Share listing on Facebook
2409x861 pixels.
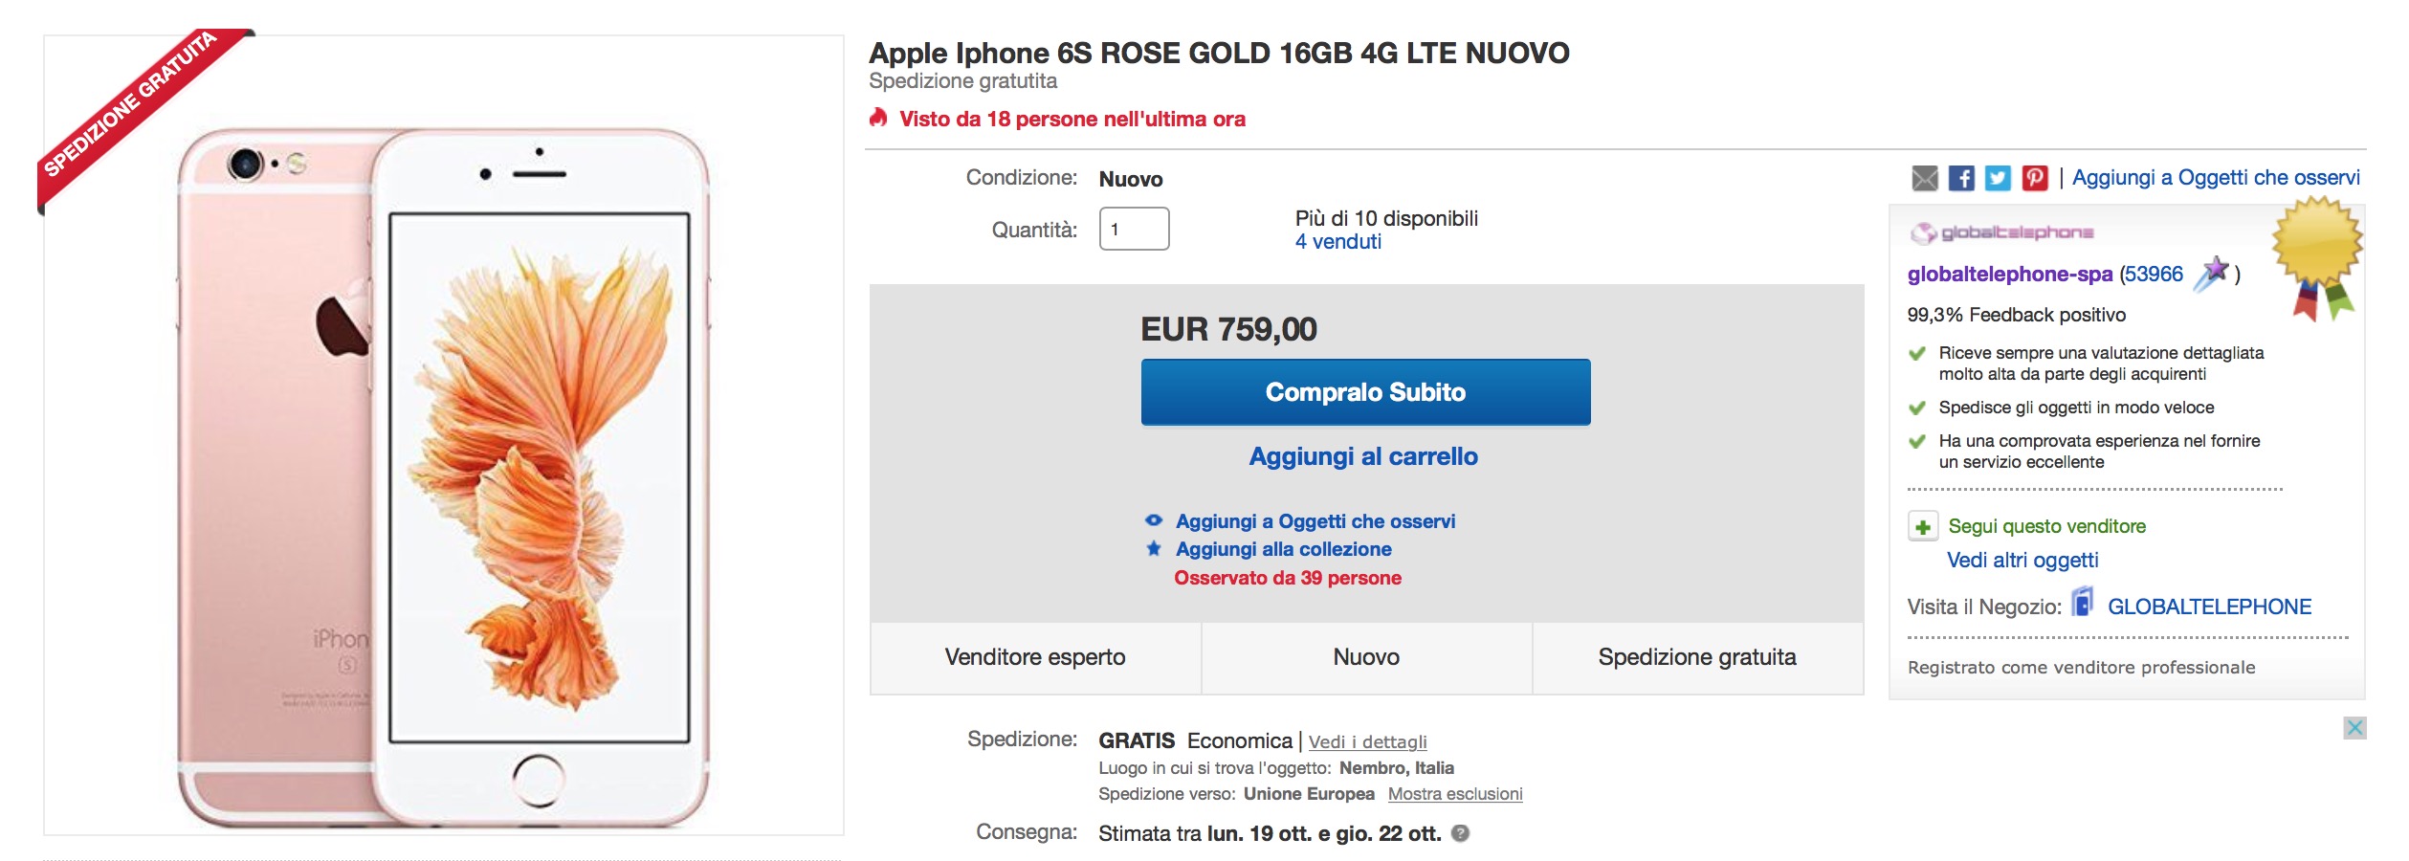(1961, 178)
